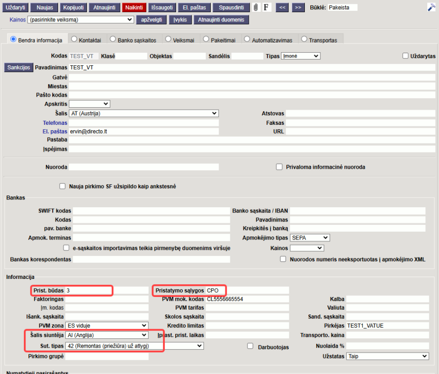Close the form with Uždaryti

[x=16, y=8]
